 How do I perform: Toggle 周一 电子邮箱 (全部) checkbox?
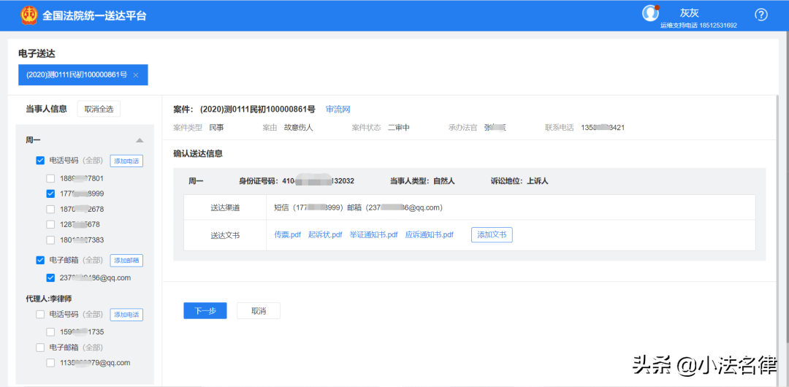coord(40,260)
